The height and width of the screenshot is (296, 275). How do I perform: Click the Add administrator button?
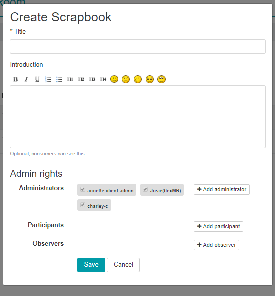point(222,189)
